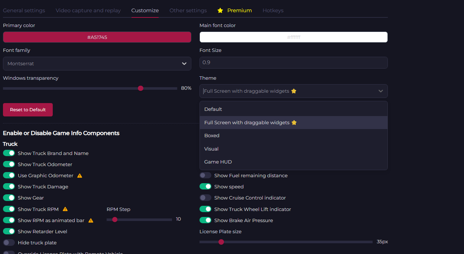
Task: Click warning icon beside Use Graphic Odometer
Action: pos(80,176)
